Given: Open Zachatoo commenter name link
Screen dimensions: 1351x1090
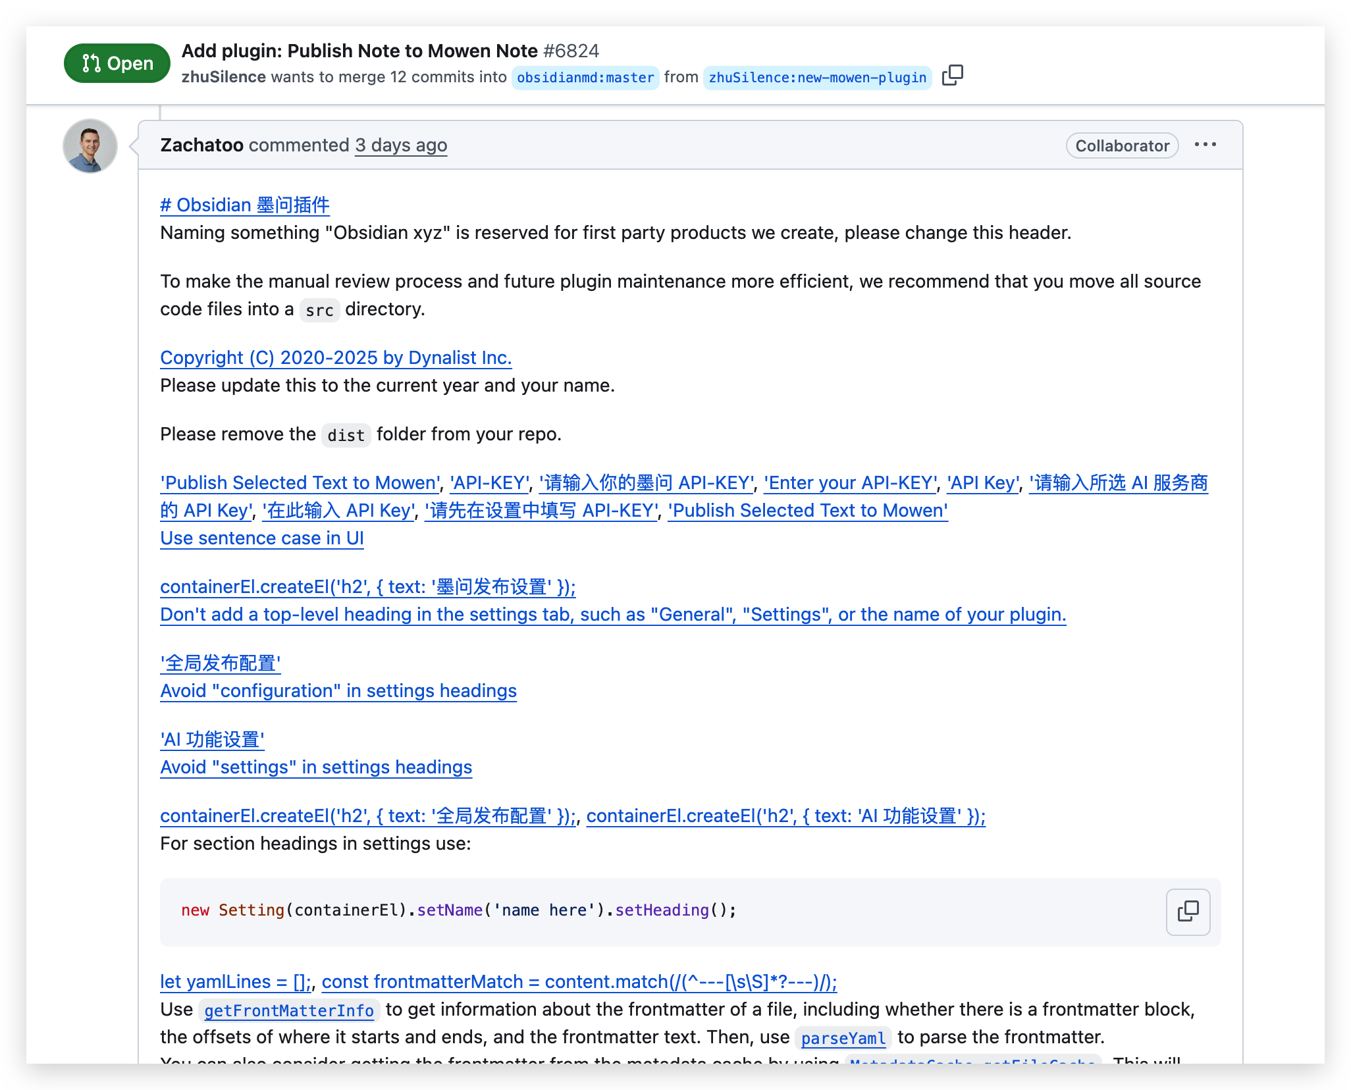Looking at the screenshot, I should pos(201,145).
